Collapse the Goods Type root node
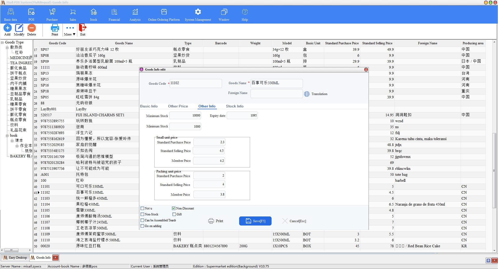The height and width of the screenshot is (269, 498). (2, 42)
